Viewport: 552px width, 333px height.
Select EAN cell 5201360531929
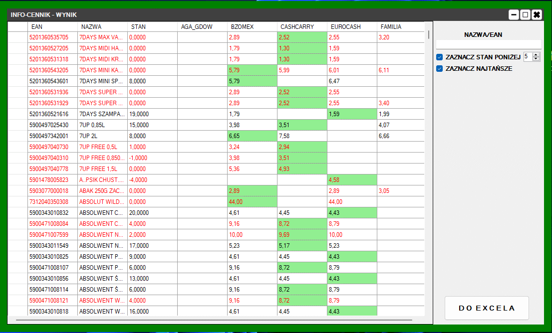tap(52, 103)
